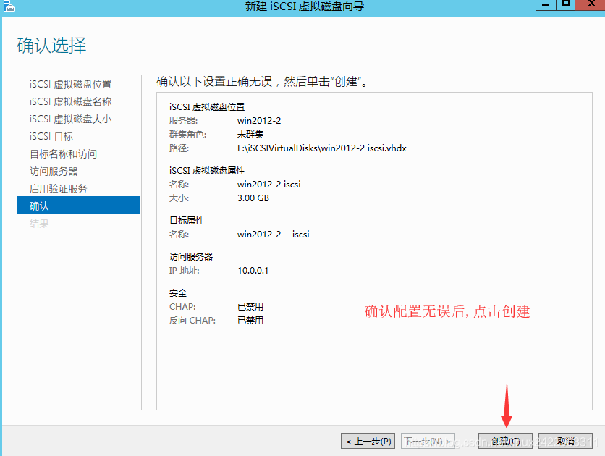This screenshot has height=456, width=605.
Task: Click the disabled 下一步(N) button
Action: click(428, 441)
